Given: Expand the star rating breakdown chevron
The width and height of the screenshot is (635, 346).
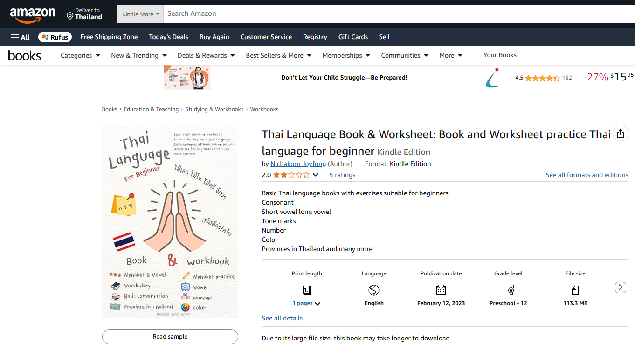Looking at the screenshot, I should click(x=316, y=175).
